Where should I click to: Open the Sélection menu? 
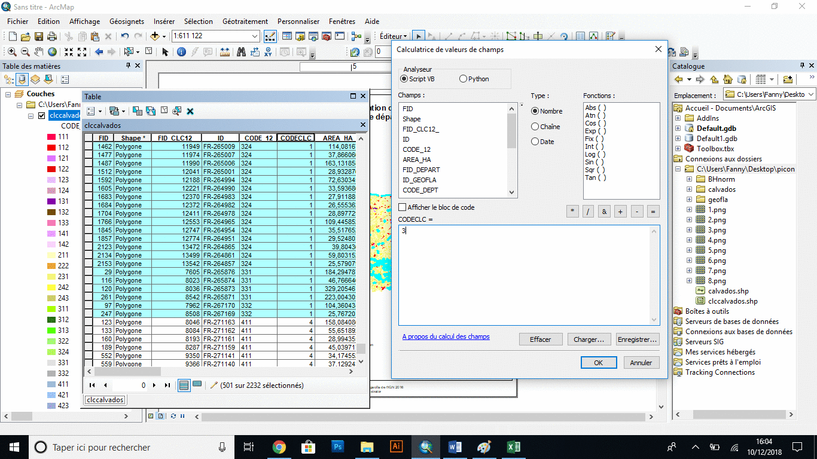coord(199,22)
